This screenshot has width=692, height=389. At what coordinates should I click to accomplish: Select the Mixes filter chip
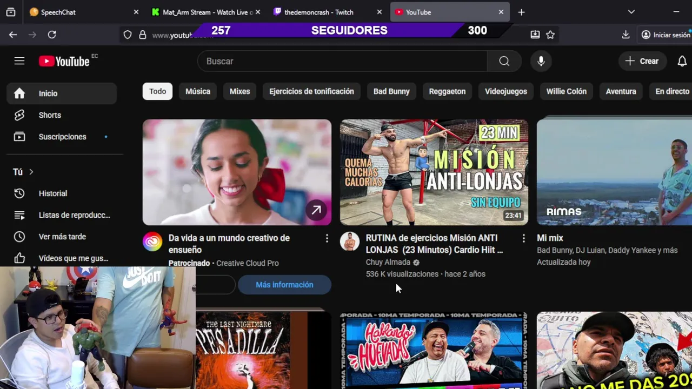coord(239,91)
